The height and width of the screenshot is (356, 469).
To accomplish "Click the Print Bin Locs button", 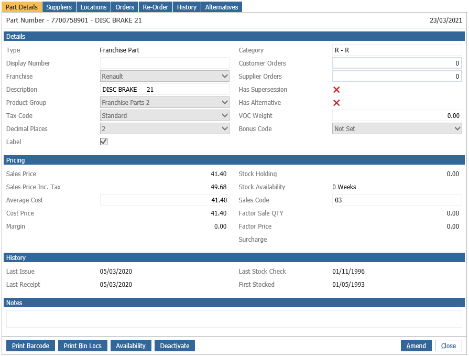I will (x=83, y=346).
